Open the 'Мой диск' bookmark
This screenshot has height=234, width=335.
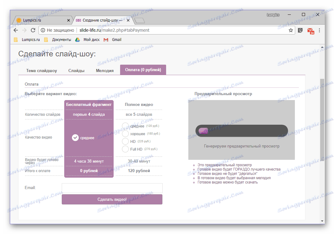(87, 40)
